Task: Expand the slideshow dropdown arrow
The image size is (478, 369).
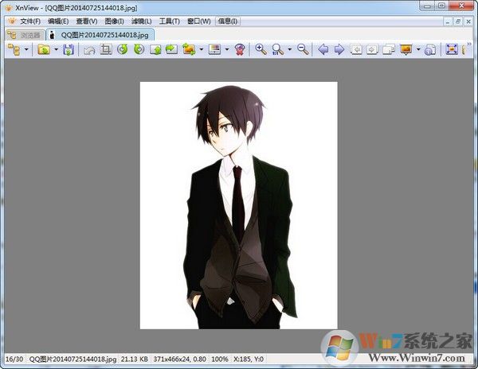Action: [x=418, y=49]
